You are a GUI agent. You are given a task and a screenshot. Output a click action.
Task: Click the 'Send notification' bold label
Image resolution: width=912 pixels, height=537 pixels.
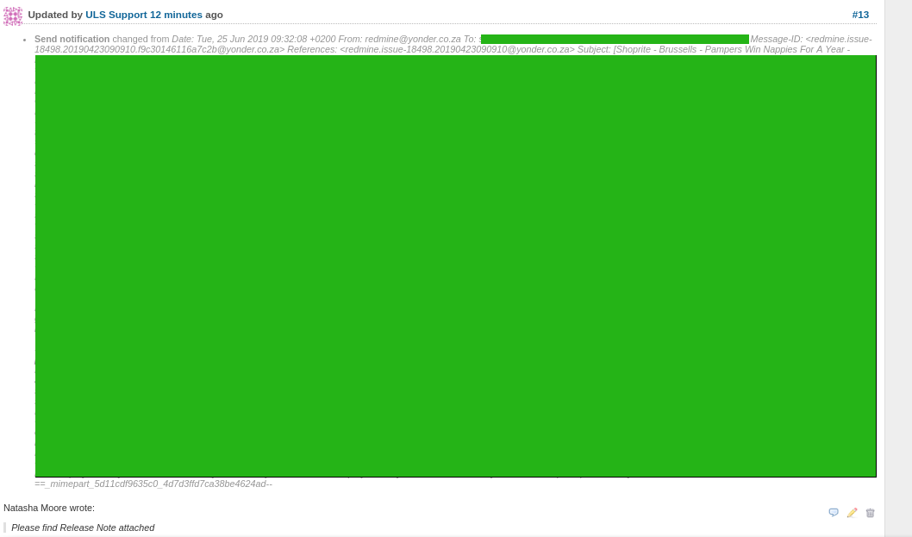coord(72,39)
